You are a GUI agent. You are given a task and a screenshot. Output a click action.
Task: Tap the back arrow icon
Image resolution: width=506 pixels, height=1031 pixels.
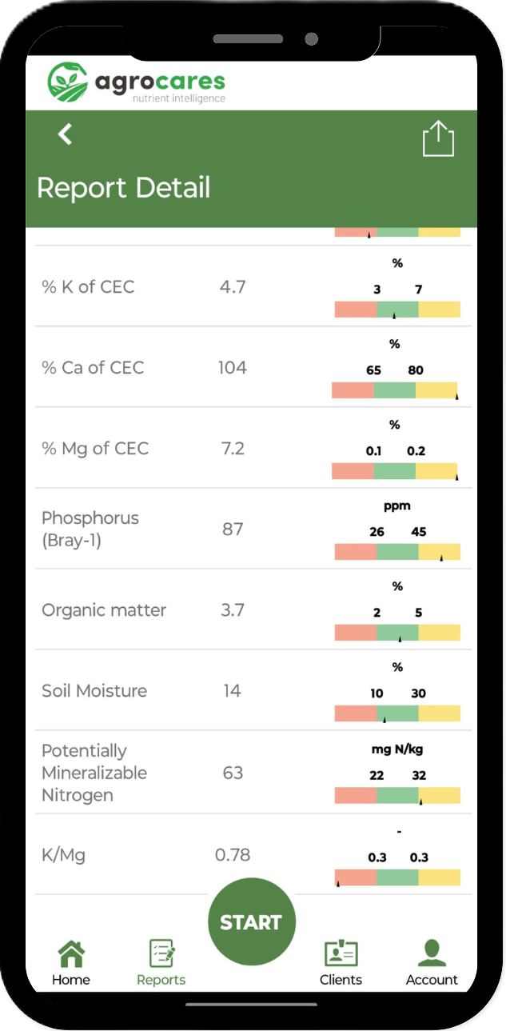tap(66, 134)
